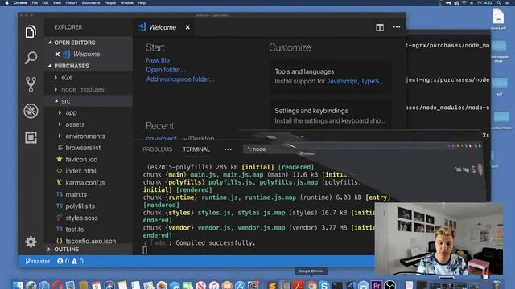Open the Search view in activity bar

pyautogui.click(x=31, y=58)
